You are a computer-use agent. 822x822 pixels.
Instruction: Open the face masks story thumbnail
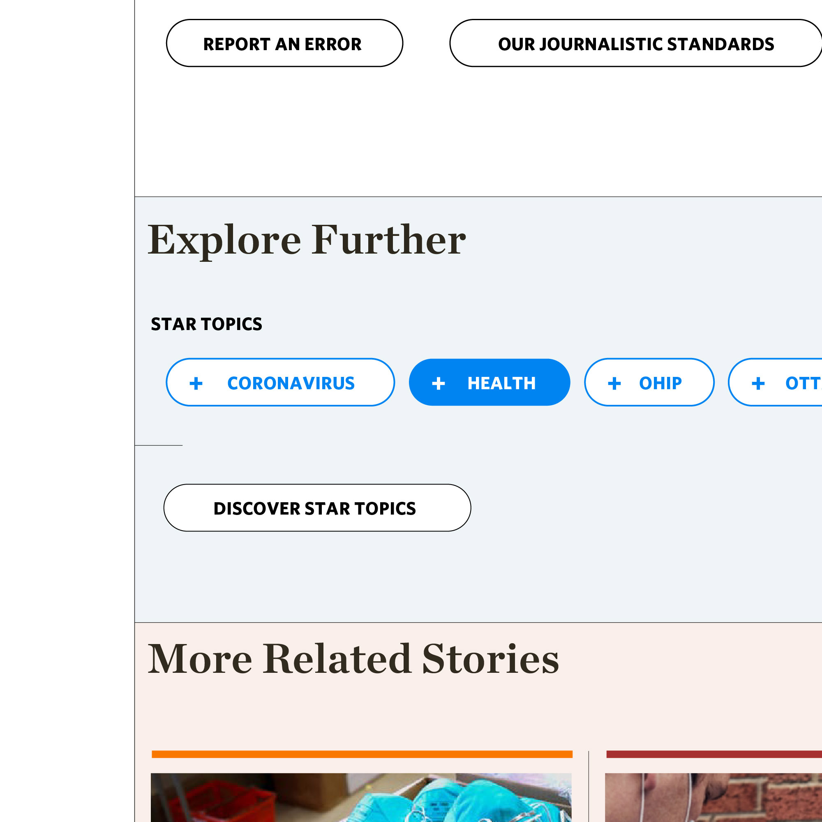point(361,797)
